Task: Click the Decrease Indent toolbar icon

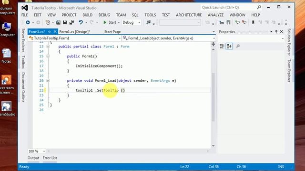Action: pyautogui.click(x=221, y=22)
